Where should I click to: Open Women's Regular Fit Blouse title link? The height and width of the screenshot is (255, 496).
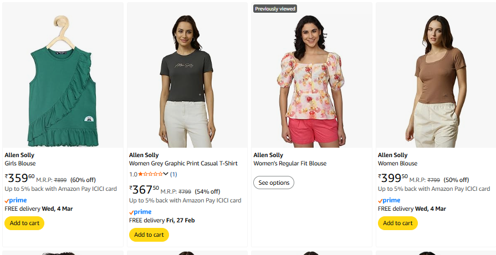coord(290,163)
